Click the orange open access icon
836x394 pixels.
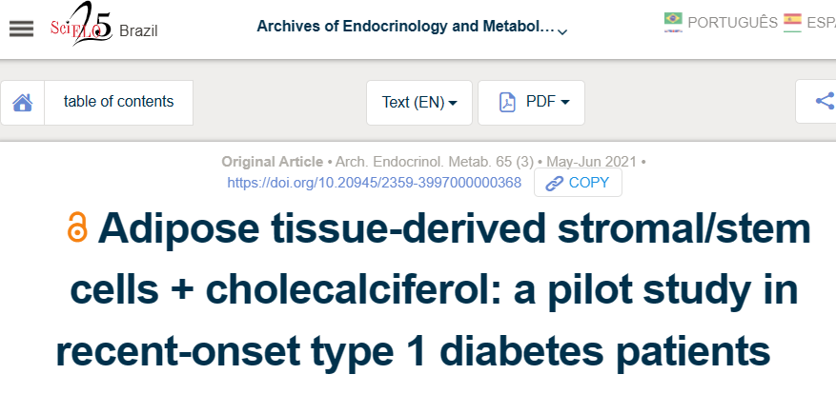[77, 227]
